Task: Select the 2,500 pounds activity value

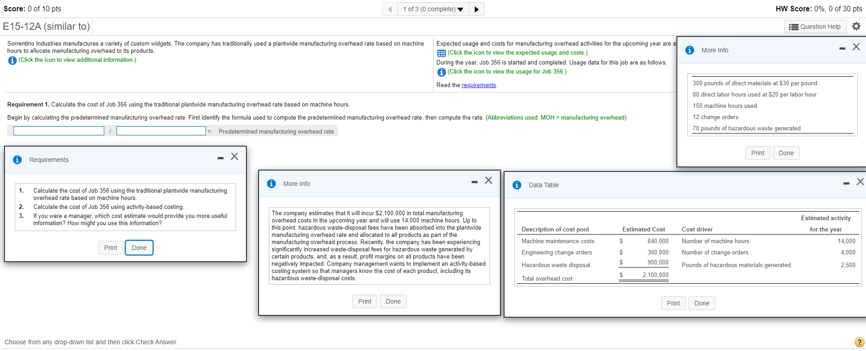Action: 848,265
